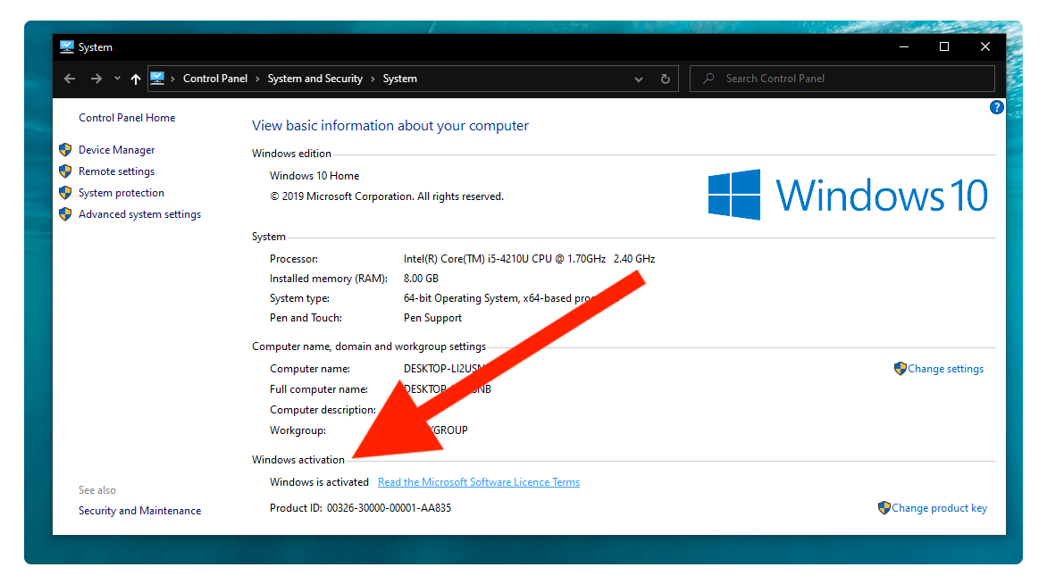This screenshot has height=584, width=1047.
Task: Click the shield icon beside Change settings
Action: [x=900, y=368]
